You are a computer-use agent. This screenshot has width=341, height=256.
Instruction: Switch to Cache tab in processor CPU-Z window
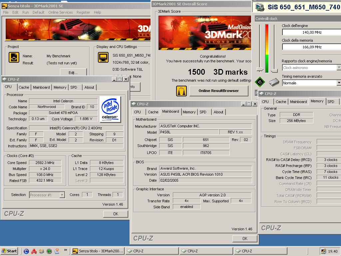[x=24, y=87]
